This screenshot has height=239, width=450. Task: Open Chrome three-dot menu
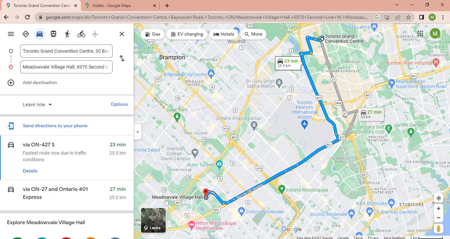[x=443, y=17]
